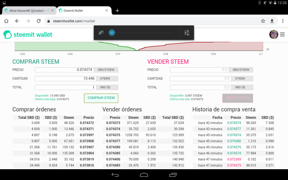The width and height of the screenshot is (288, 180).
Task: Select sell order with 1258.703 Steem
Action: click(144, 135)
